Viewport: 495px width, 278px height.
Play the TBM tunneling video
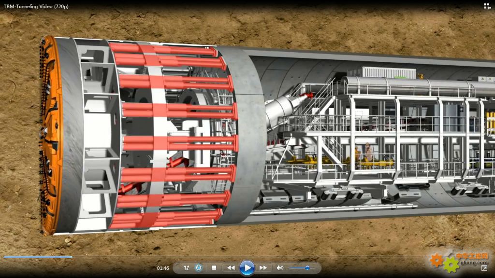(247, 268)
